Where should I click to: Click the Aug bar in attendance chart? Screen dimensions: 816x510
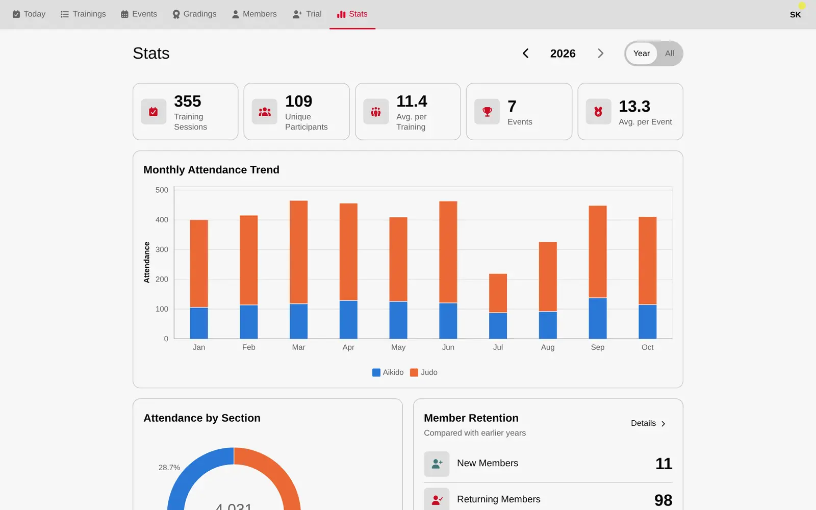(x=548, y=290)
